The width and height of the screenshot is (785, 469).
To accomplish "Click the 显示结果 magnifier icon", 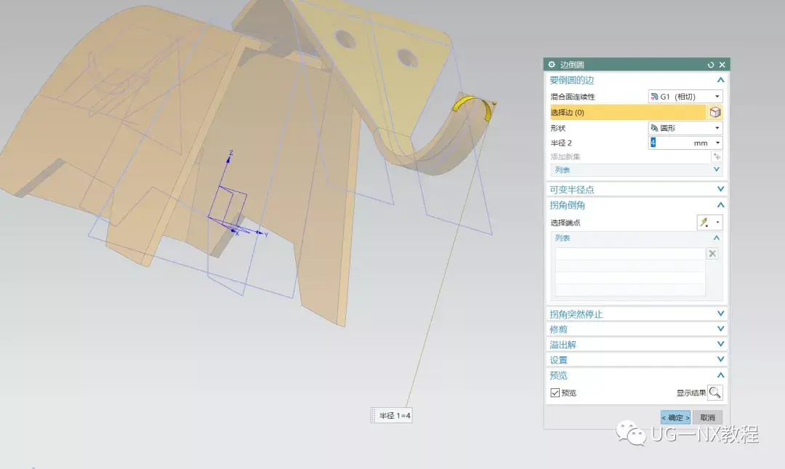I will tap(715, 393).
